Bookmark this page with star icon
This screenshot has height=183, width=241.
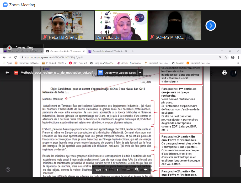(226, 57)
